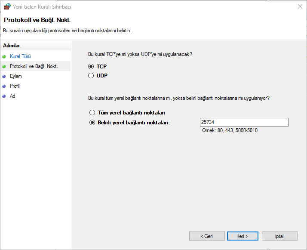The height and width of the screenshot is (250, 307).
Task: Cancel the wizard with İptal
Action: coord(279,236)
